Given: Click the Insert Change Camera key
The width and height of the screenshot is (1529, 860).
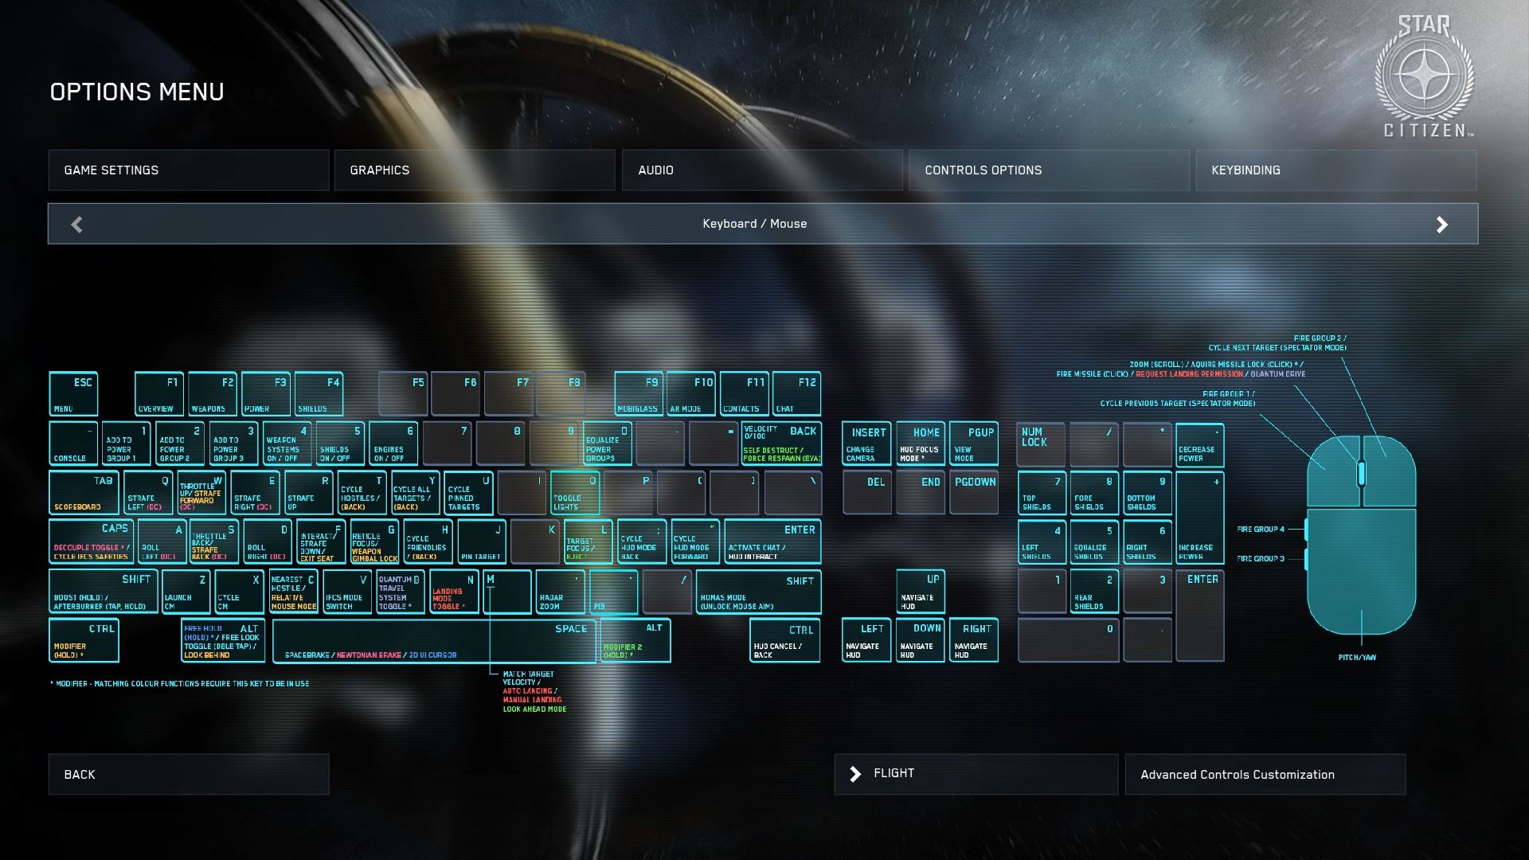Looking at the screenshot, I should tap(866, 444).
